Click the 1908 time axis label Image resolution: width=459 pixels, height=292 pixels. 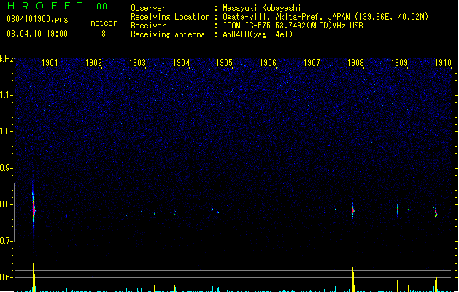[355, 63]
